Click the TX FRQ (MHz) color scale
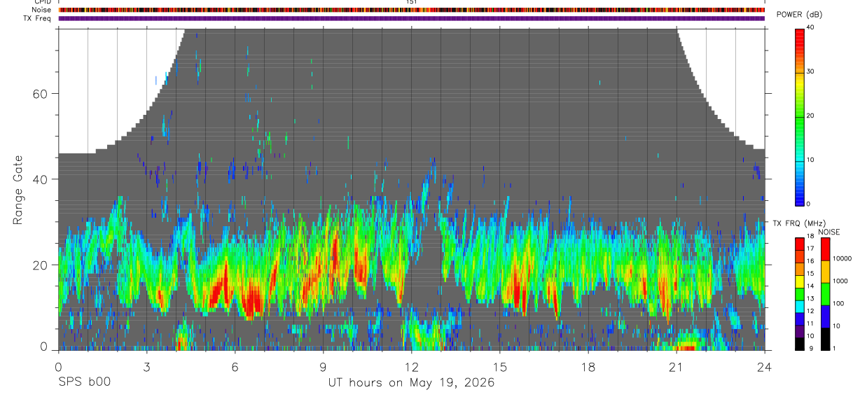860x397 pixels. pos(800,294)
